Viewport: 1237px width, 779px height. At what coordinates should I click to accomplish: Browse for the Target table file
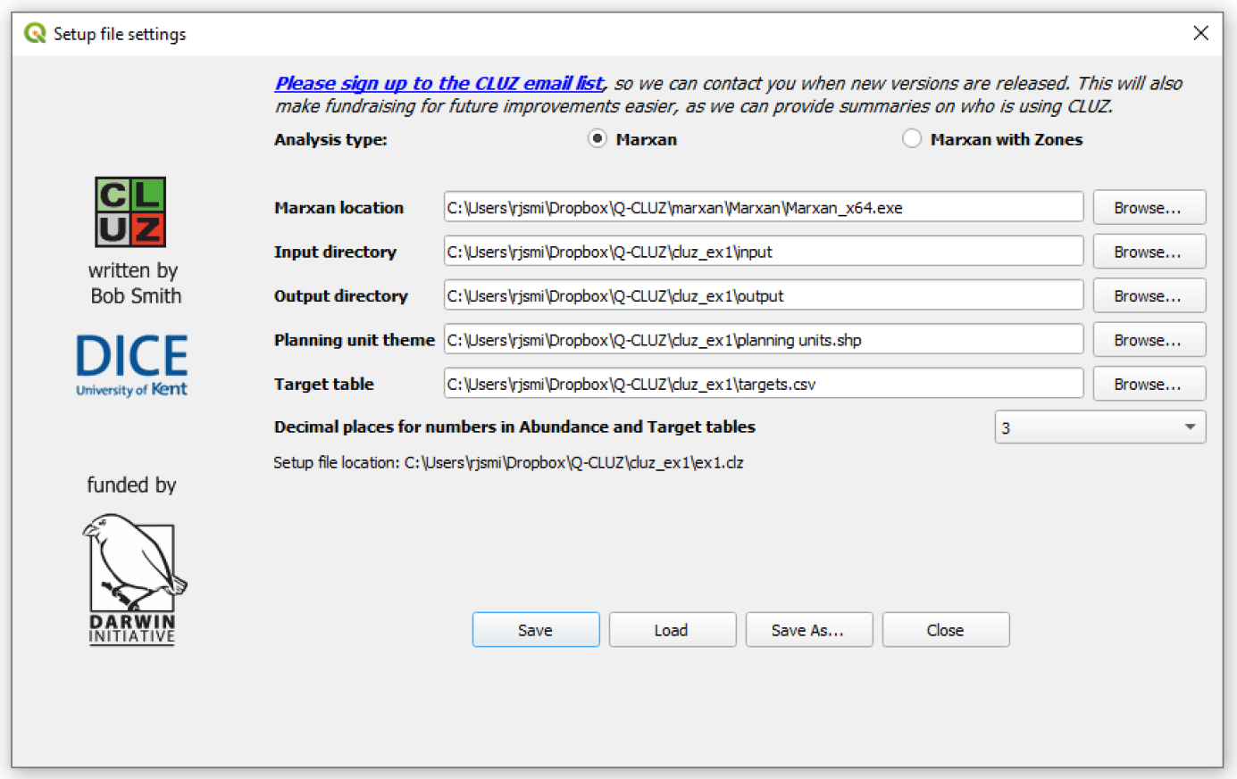coord(1149,385)
